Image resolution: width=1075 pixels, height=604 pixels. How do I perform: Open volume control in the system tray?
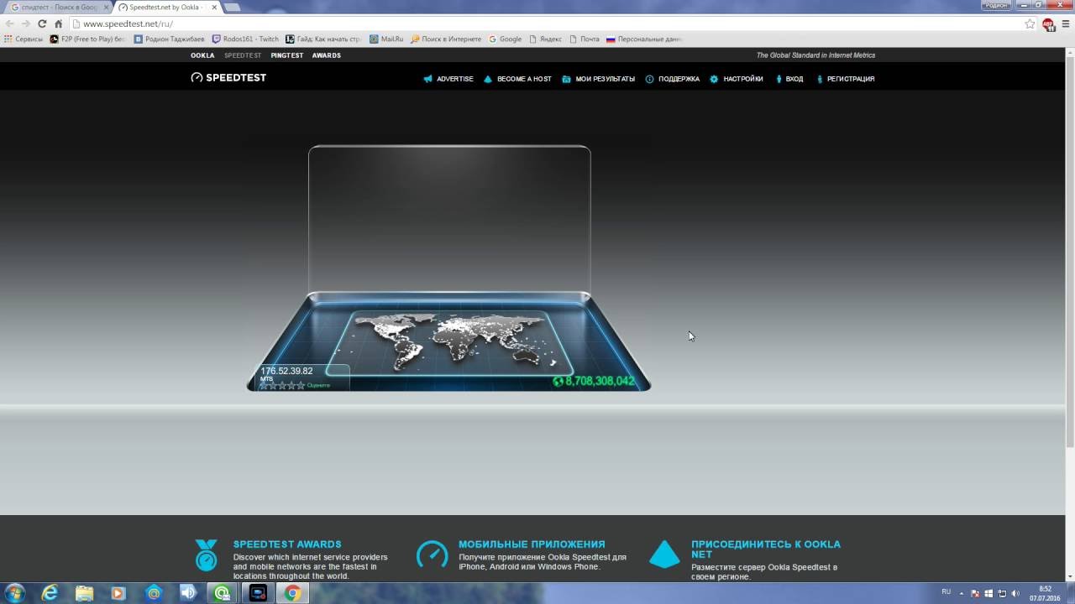(1015, 593)
